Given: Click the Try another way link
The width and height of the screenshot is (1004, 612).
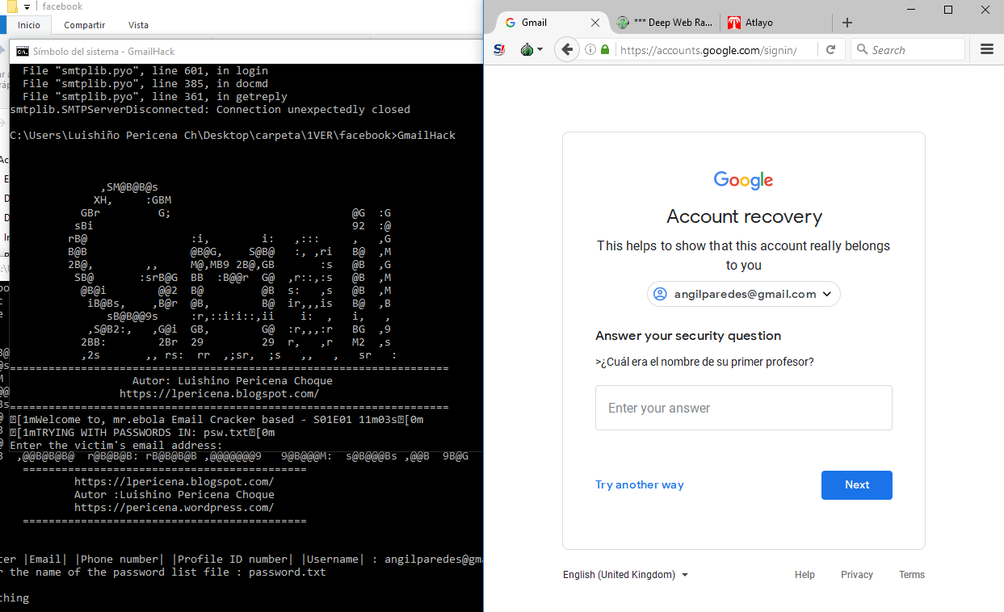Looking at the screenshot, I should pos(639,484).
